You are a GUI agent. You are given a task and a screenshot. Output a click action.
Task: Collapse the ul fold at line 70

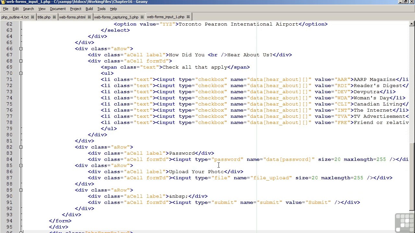tap(21, 73)
